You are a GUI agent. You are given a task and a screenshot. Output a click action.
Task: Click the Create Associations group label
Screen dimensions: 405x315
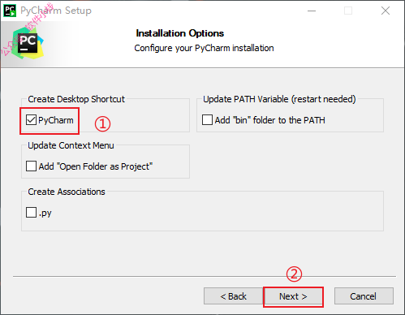click(x=67, y=192)
